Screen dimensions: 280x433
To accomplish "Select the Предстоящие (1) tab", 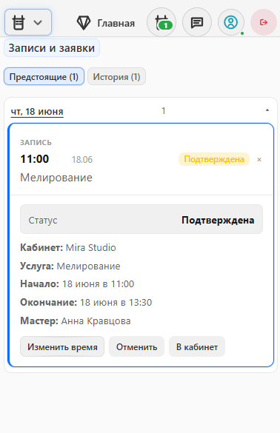I will pyautogui.click(x=44, y=76).
